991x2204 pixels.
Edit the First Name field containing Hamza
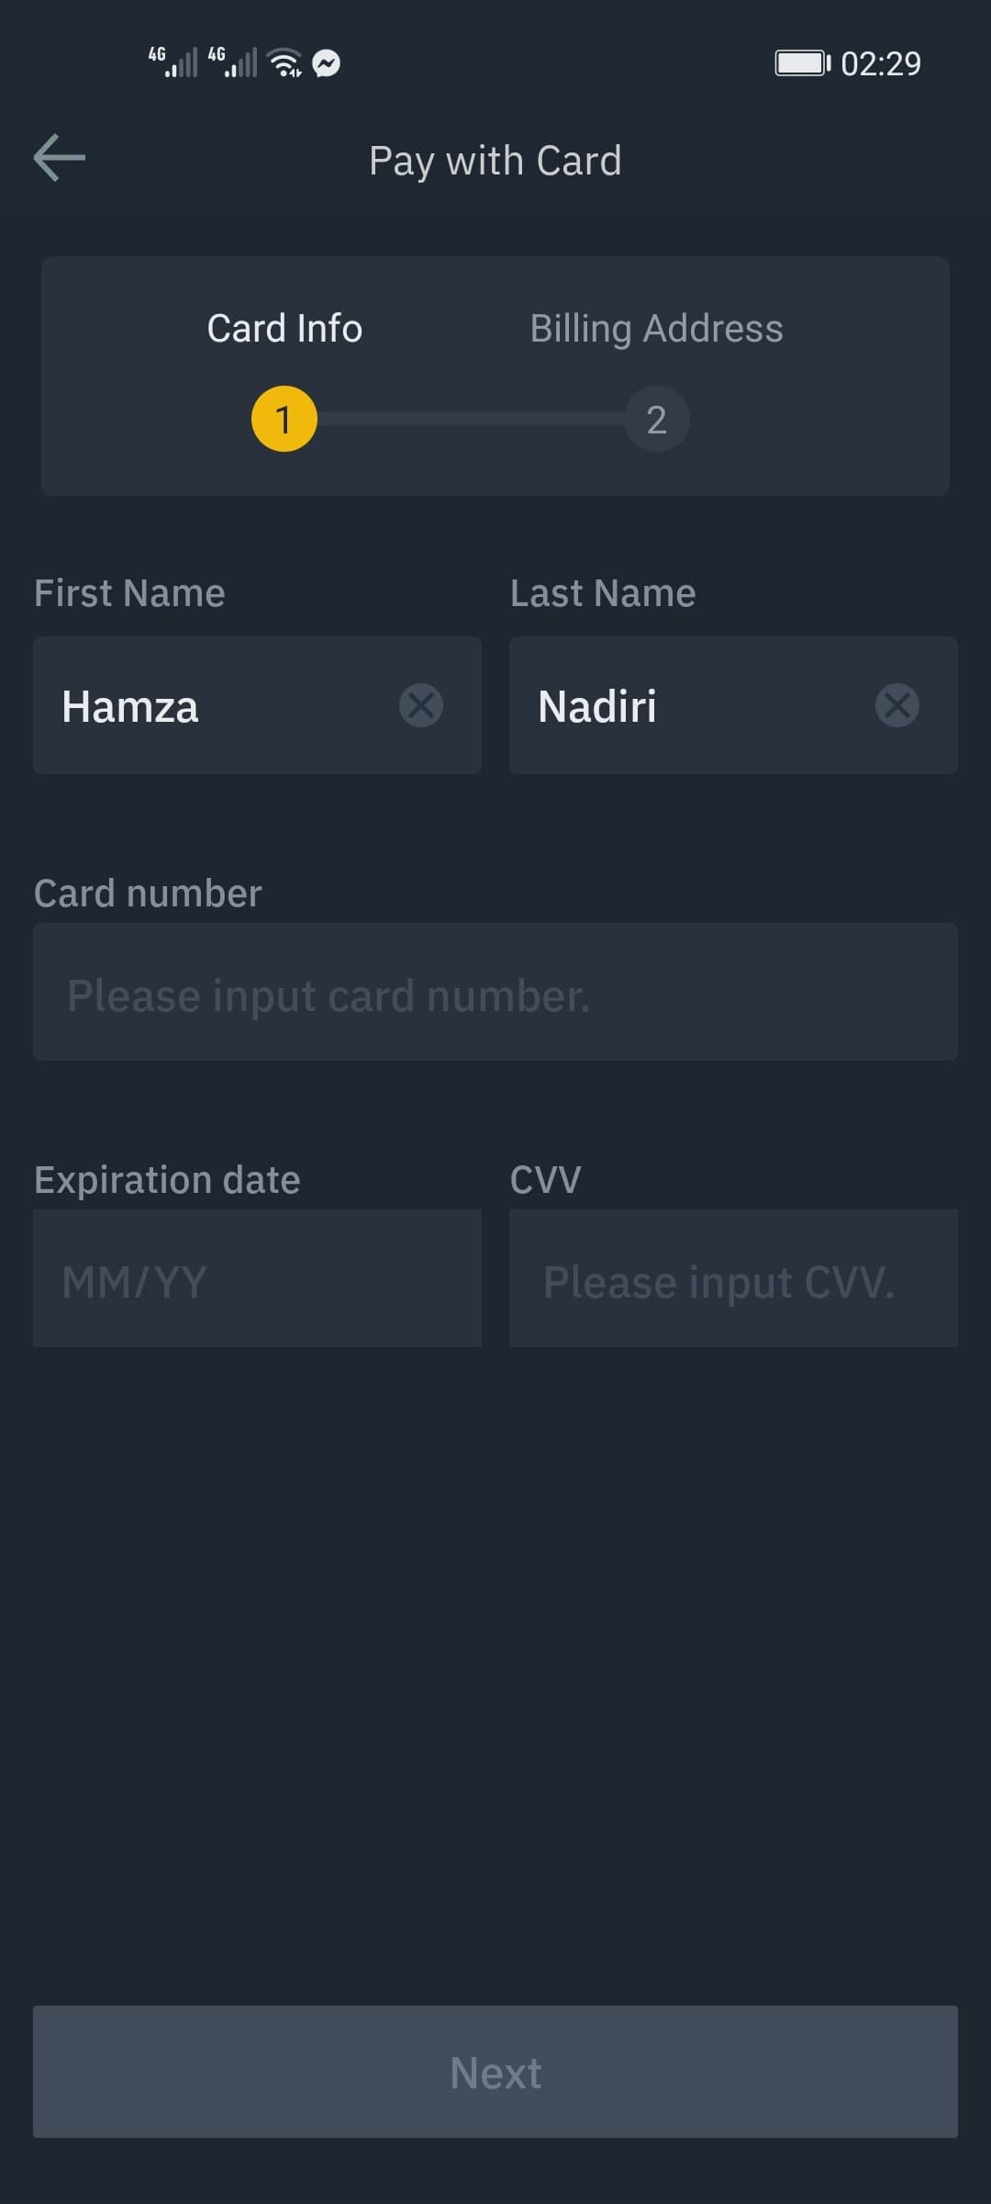(x=220, y=705)
